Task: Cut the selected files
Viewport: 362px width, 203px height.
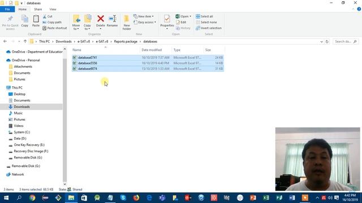Action: [x=48, y=16]
